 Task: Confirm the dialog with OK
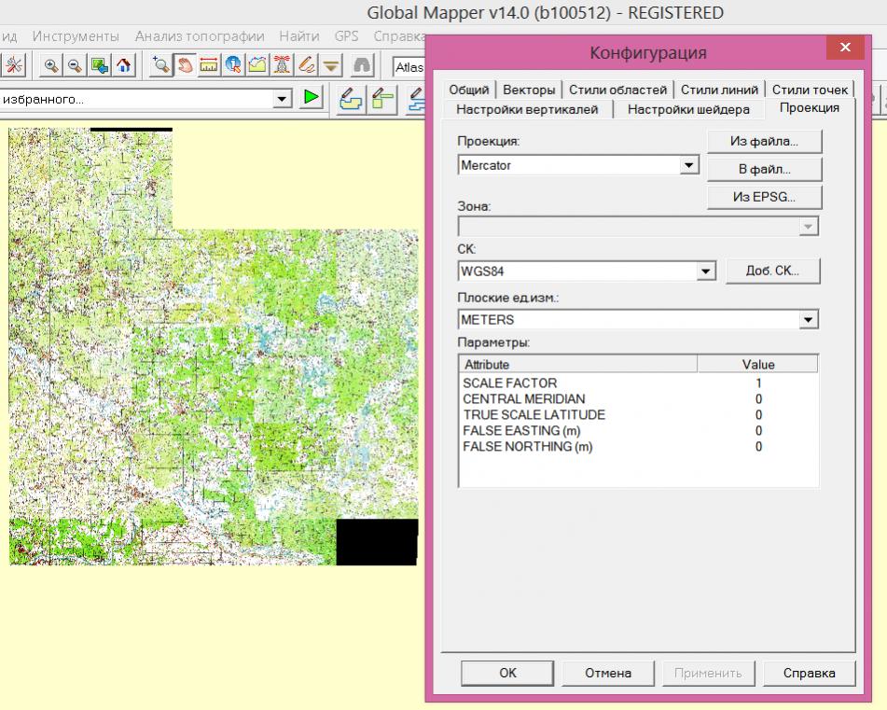(x=507, y=673)
